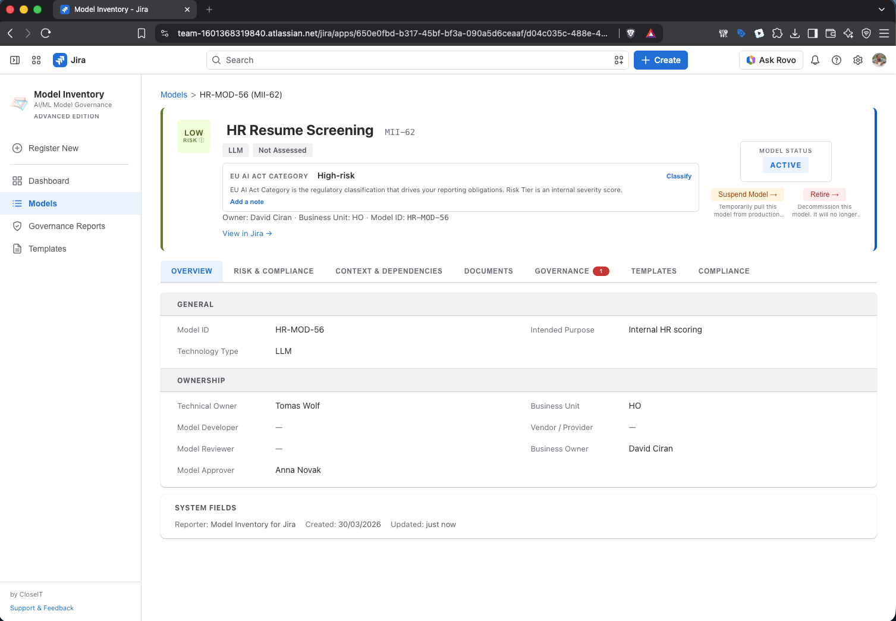Screen dimensions: 896x621
Task: Click the ACTIVE model status badge
Action: [785, 165]
